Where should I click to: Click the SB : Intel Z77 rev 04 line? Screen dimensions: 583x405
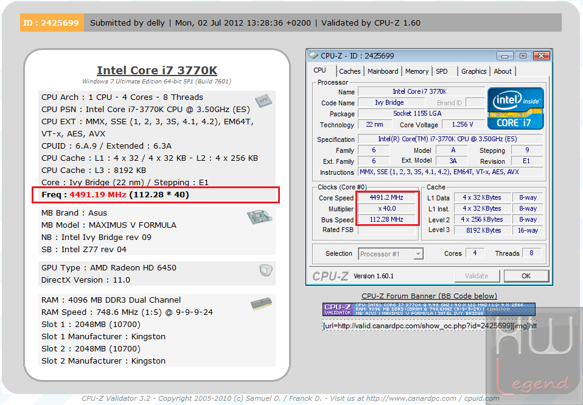click(x=84, y=250)
